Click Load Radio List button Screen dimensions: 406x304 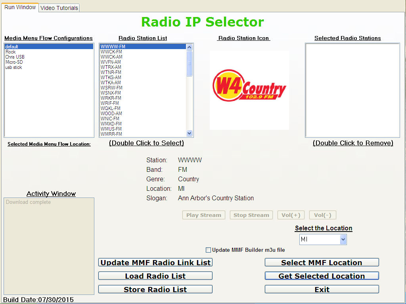155,276
